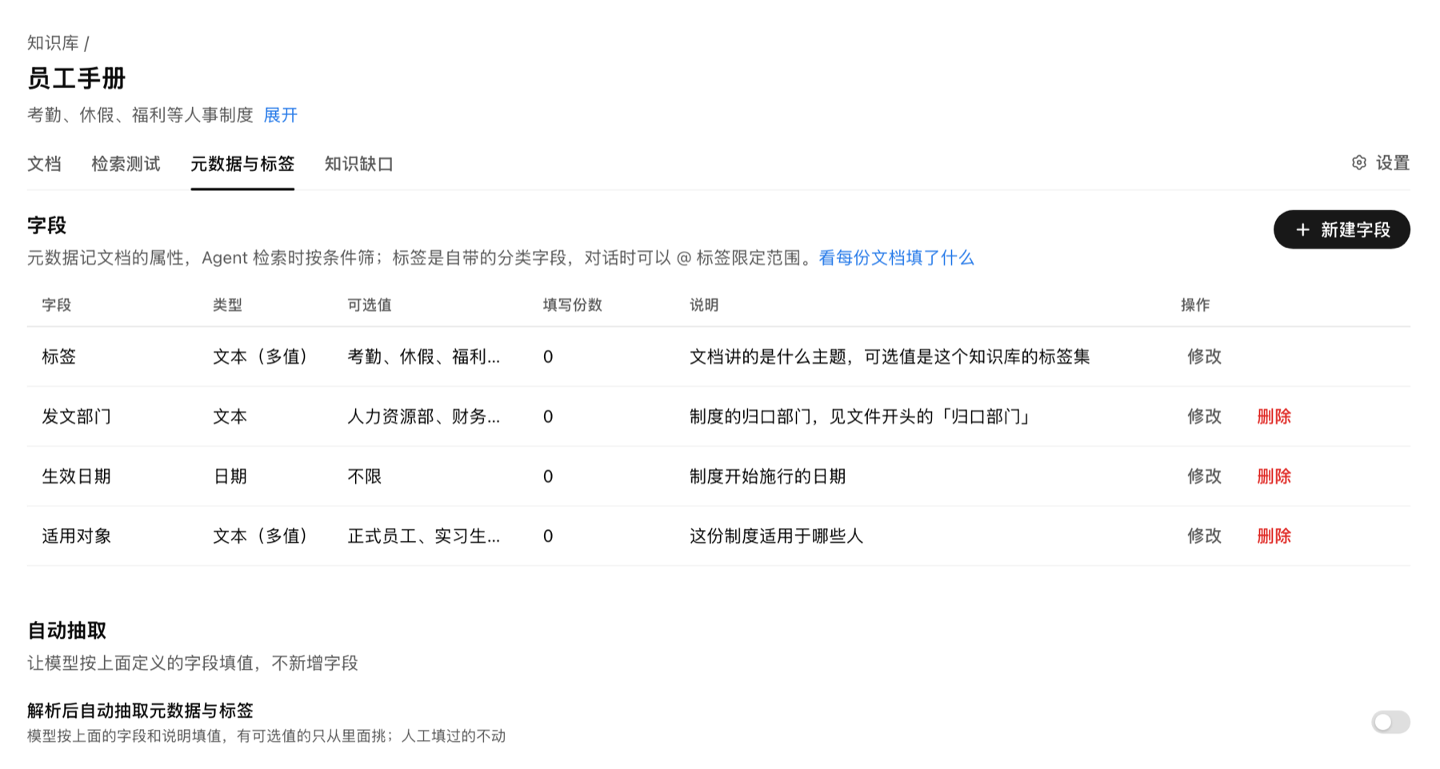
Task: Click the 自动抽取 section heading
Action: (x=67, y=631)
